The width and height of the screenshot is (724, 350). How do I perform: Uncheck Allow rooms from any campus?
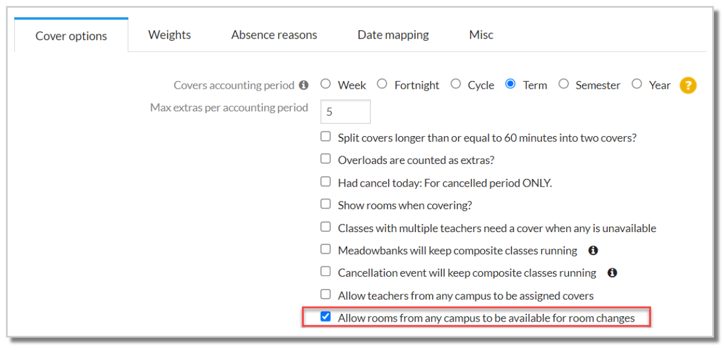[325, 317]
